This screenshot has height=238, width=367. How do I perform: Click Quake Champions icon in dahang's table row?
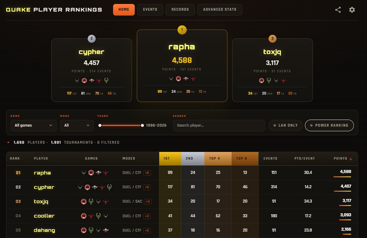(106, 230)
